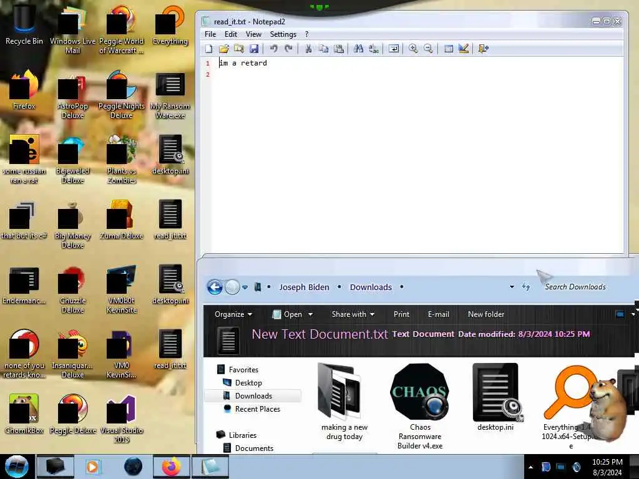The height and width of the screenshot is (479, 639).
Task: Click Downloads in the address breadcrumb
Action: point(371,287)
